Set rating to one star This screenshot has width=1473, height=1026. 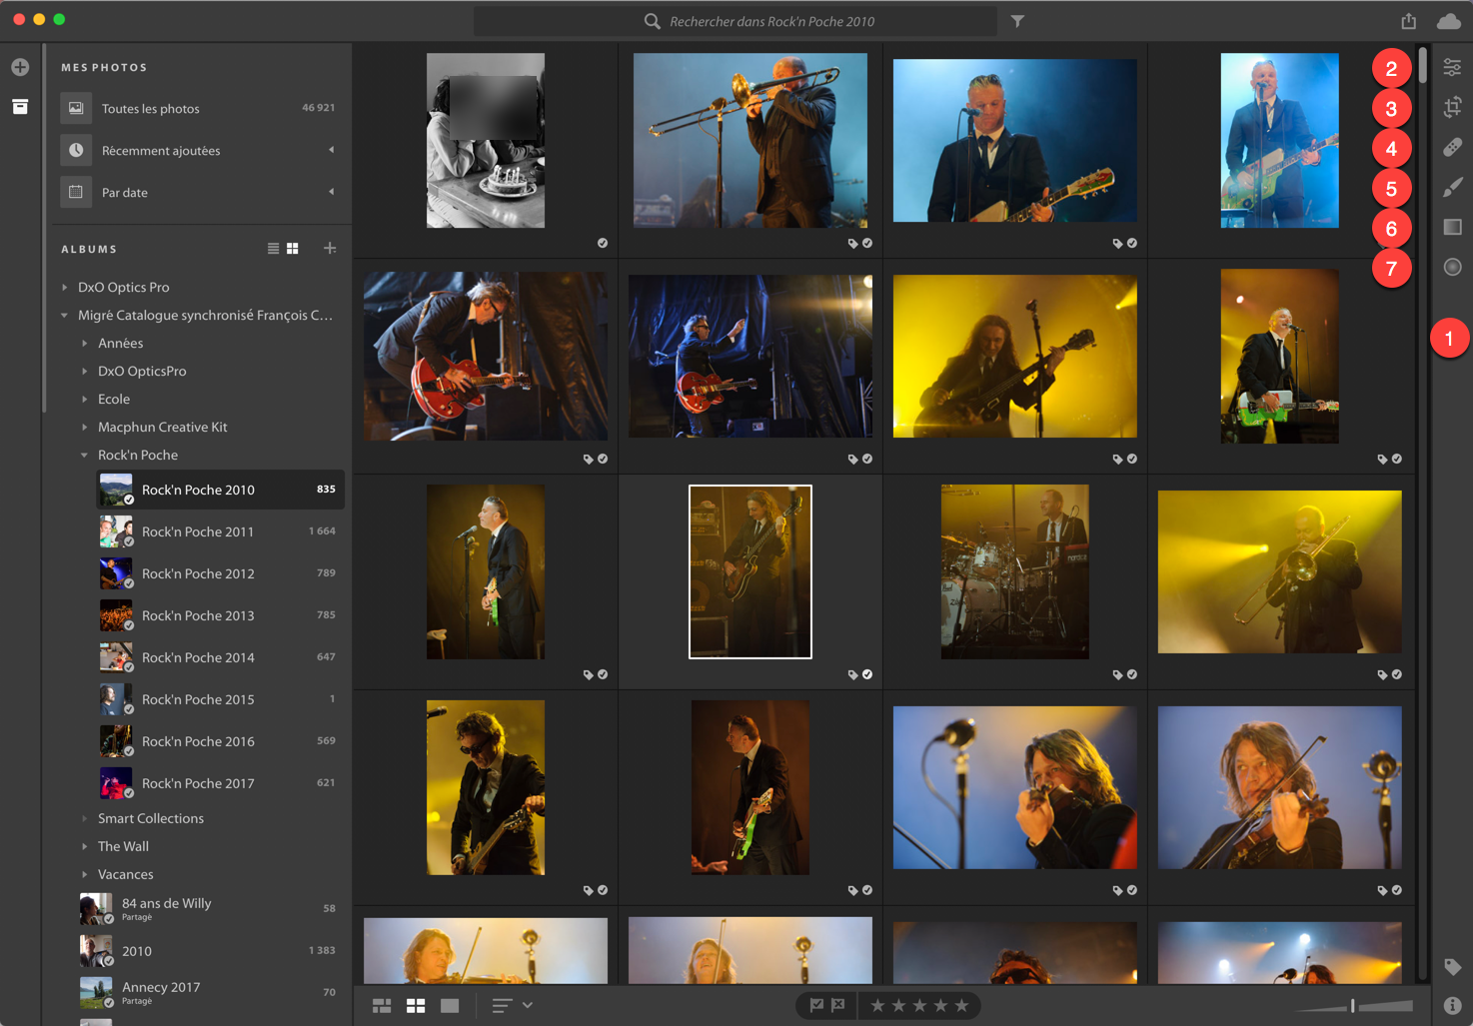[x=877, y=1005]
